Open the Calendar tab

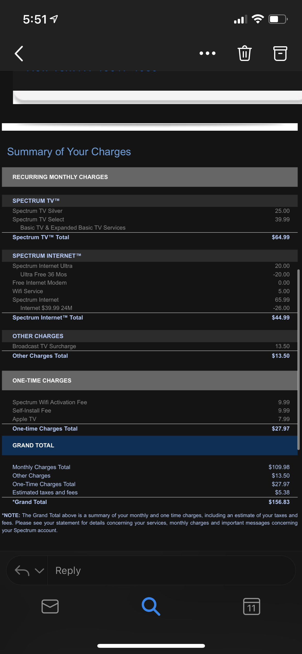pos(251,606)
